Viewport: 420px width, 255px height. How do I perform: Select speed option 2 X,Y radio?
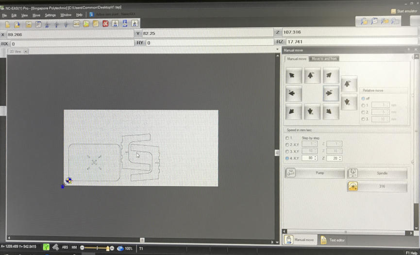[x=287, y=145]
